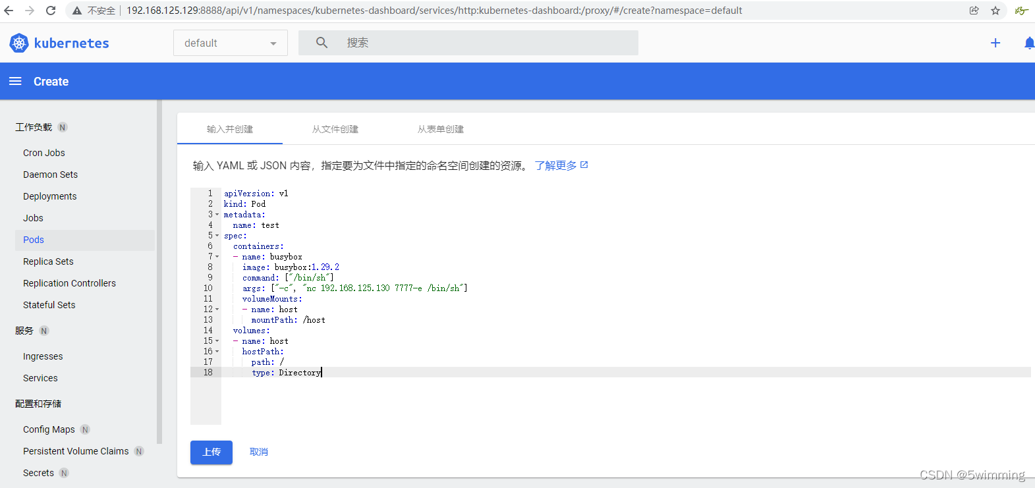This screenshot has height=488, width=1035.
Task: Click the 'kind: Pod' line in editor
Action: coord(244,204)
